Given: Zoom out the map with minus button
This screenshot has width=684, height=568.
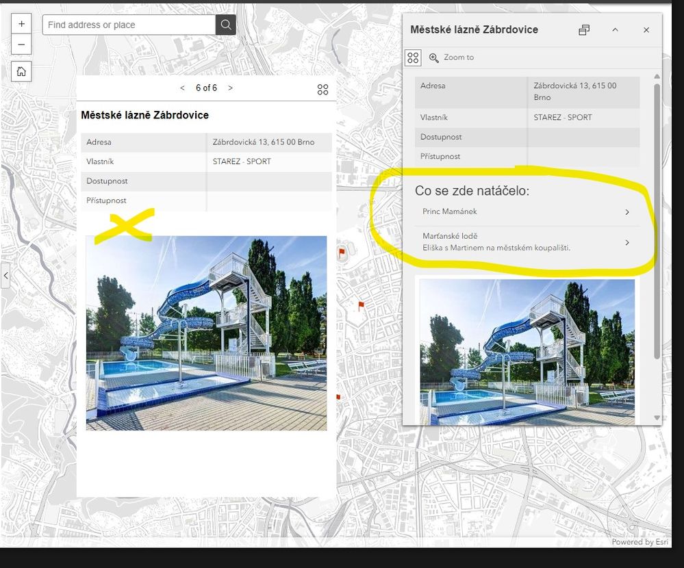Looking at the screenshot, I should click(x=21, y=44).
